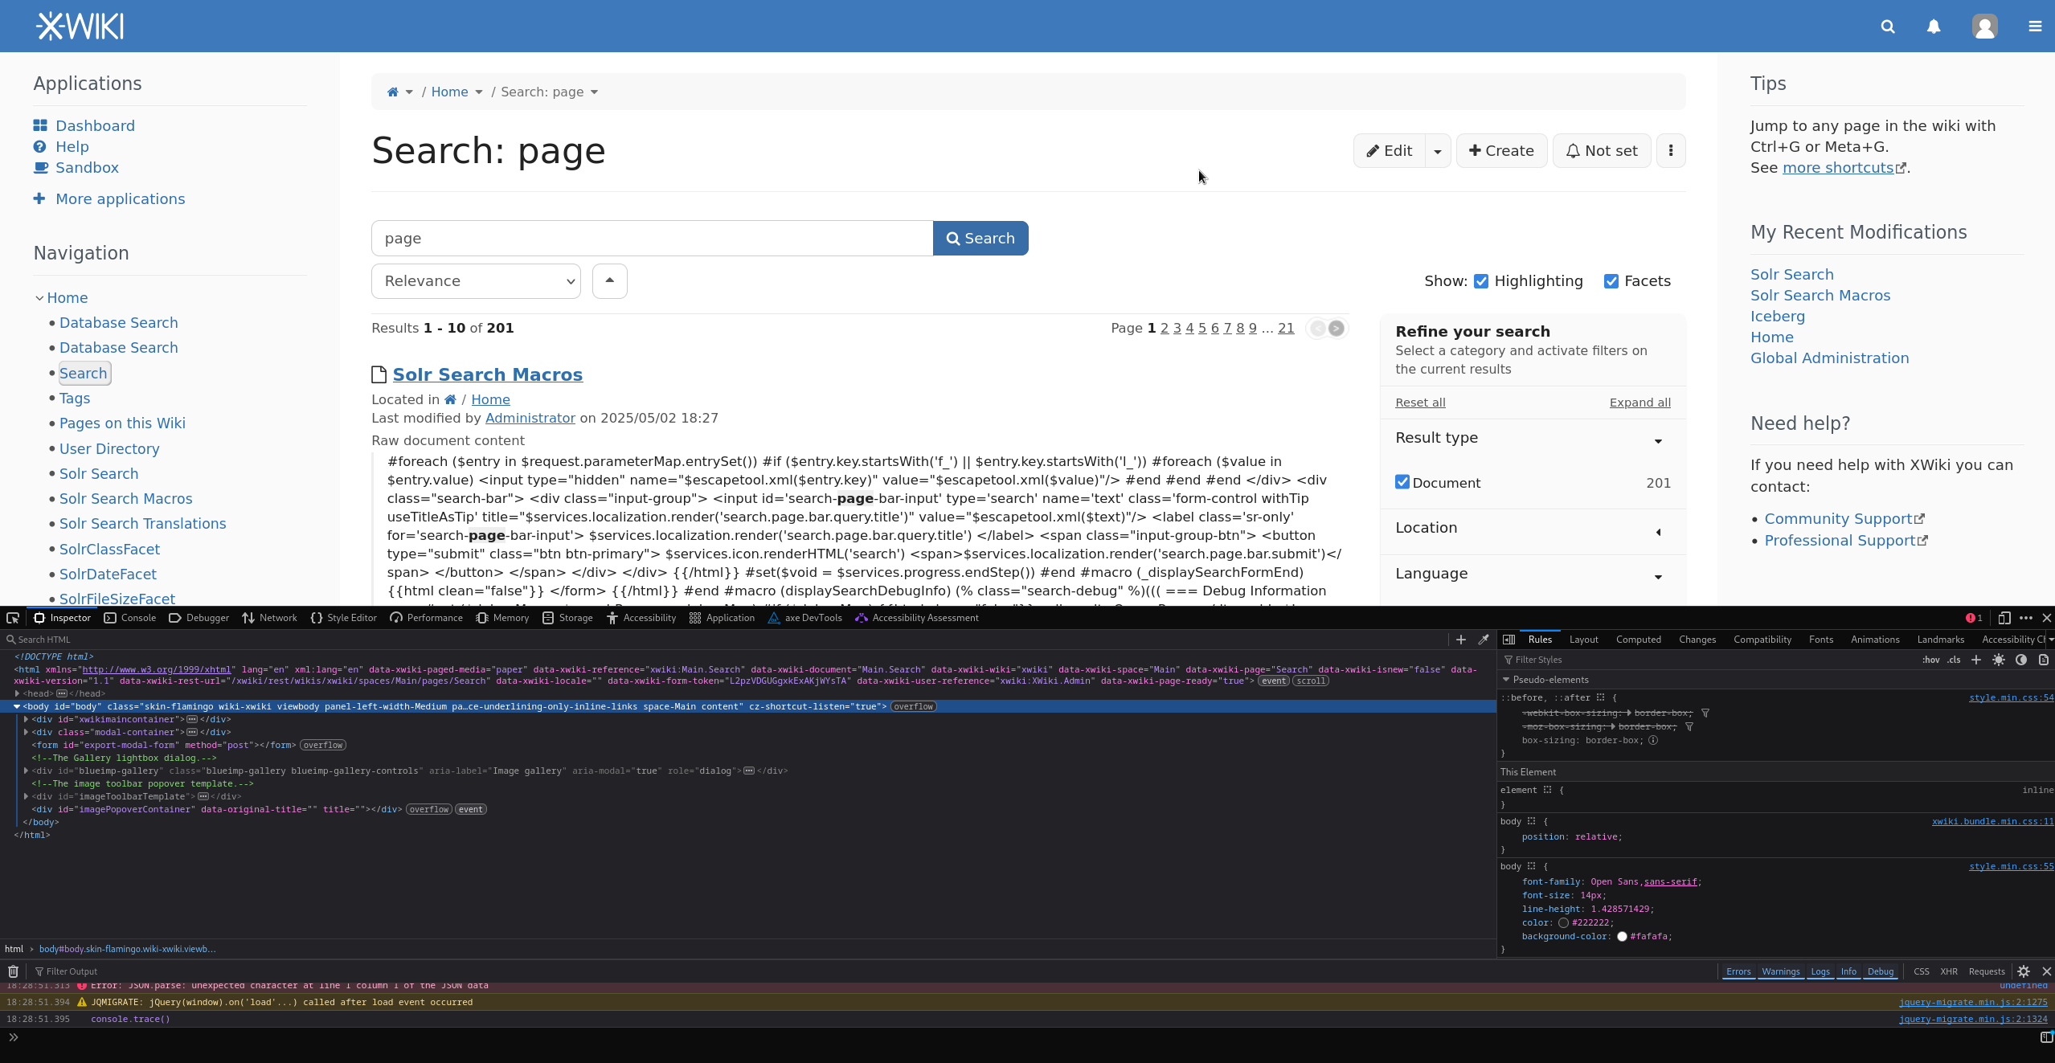Open the user avatar profile menu
Viewport: 2055px width, 1063px height.
click(1984, 27)
